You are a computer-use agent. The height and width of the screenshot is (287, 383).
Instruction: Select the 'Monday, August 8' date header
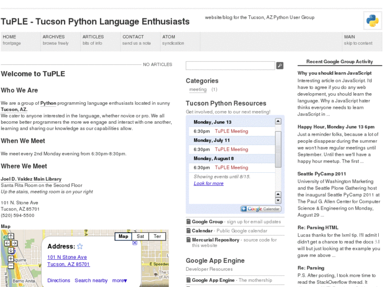point(214,159)
